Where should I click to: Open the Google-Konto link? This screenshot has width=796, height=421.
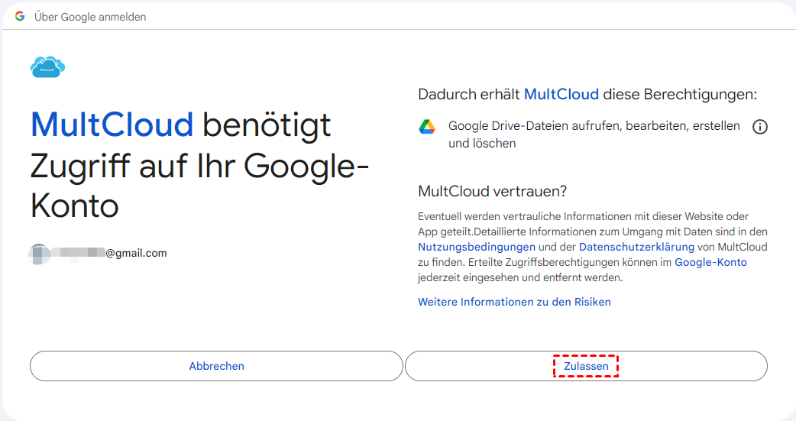tap(710, 263)
